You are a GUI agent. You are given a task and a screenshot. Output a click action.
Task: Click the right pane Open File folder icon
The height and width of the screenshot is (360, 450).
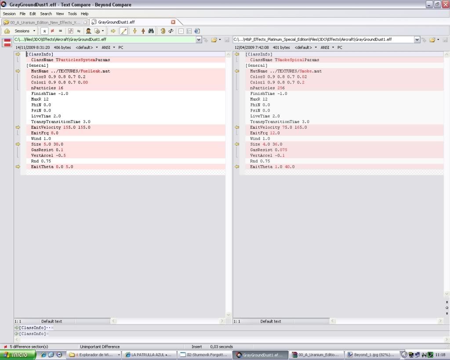pos(432,40)
